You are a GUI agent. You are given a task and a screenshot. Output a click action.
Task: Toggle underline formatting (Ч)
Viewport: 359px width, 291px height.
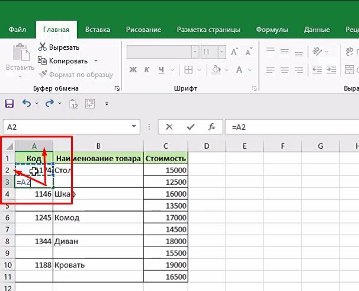[161, 70]
